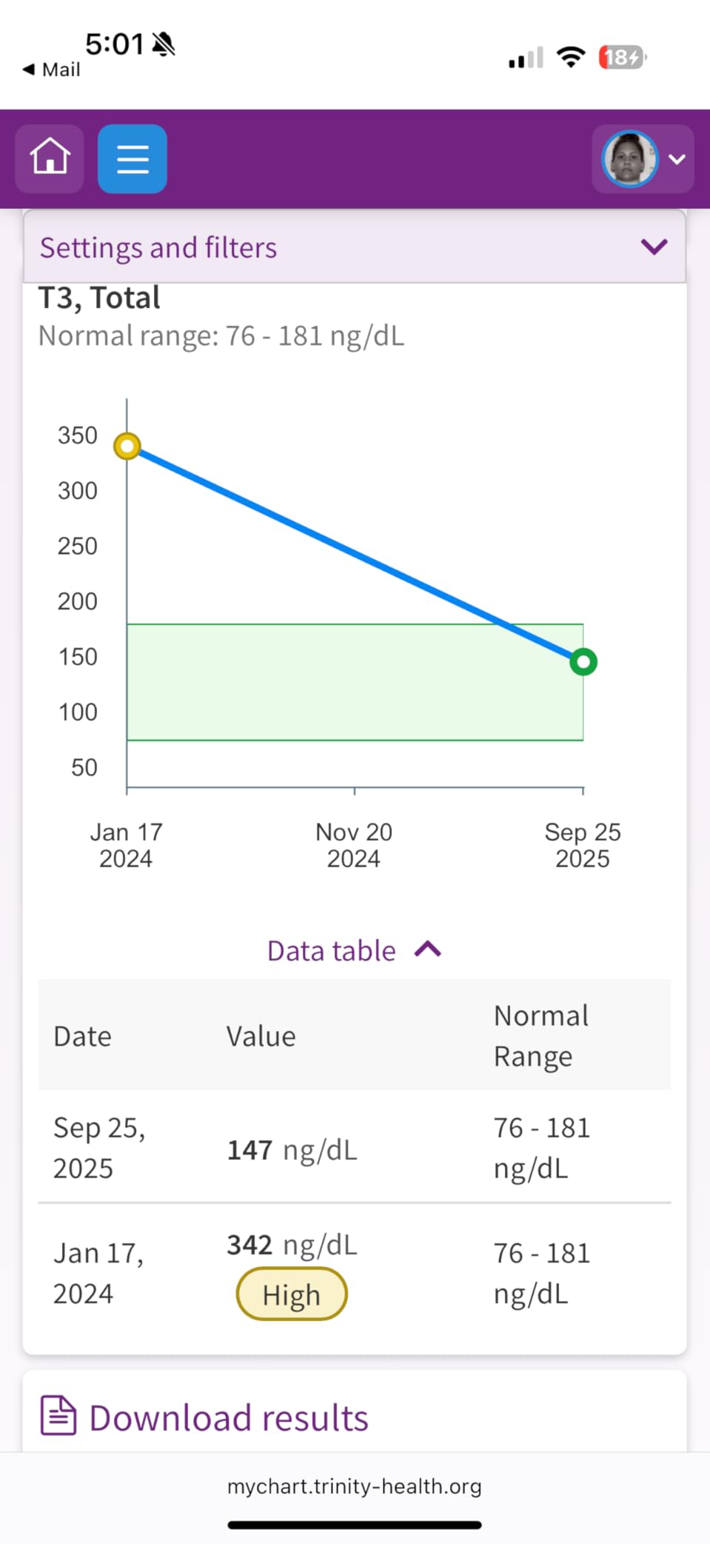Tap the mychart.trinity-health.org address bar
The image size is (710, 1544).
click(x=355, y=1486)
